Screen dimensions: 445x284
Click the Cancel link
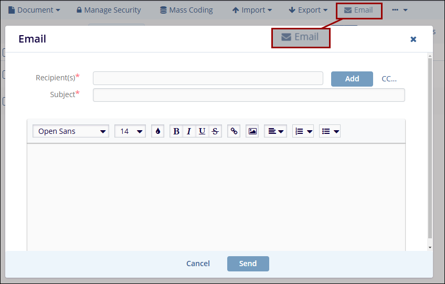198,264
